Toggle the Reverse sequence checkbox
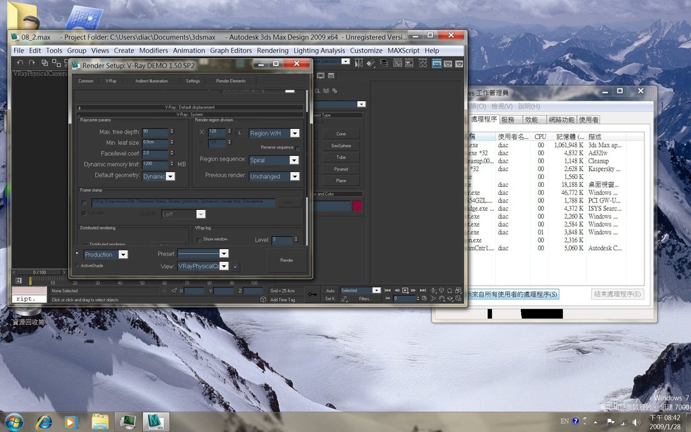691x432 pixels. point(298,148)
